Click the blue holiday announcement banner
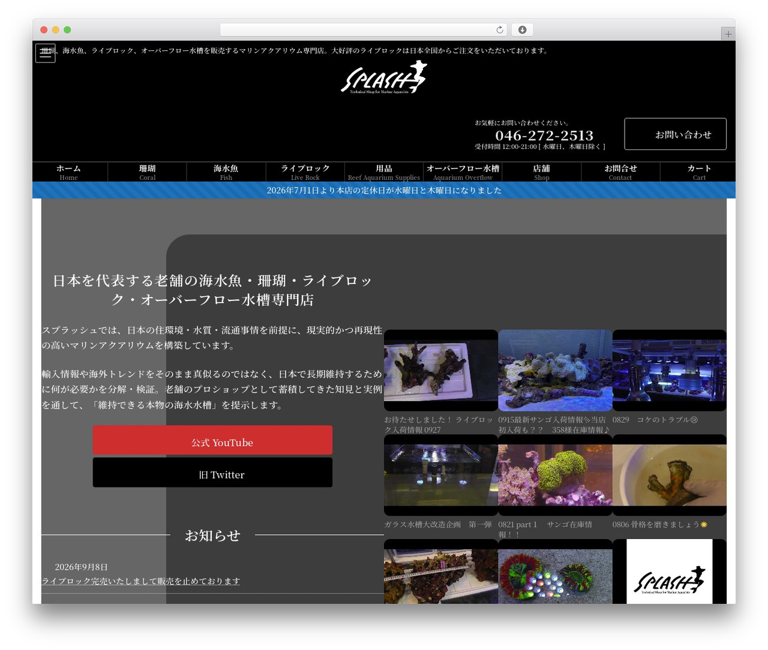The image size is (768, 650). 384,190
